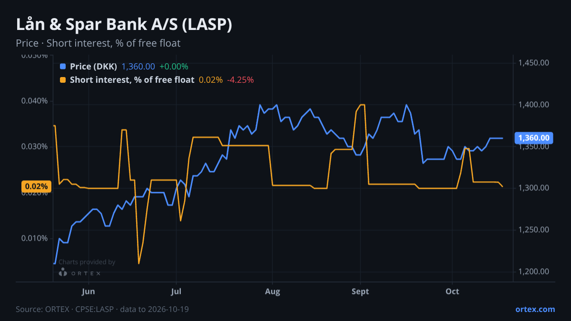Click the -4.25% short interest change value

240,80
